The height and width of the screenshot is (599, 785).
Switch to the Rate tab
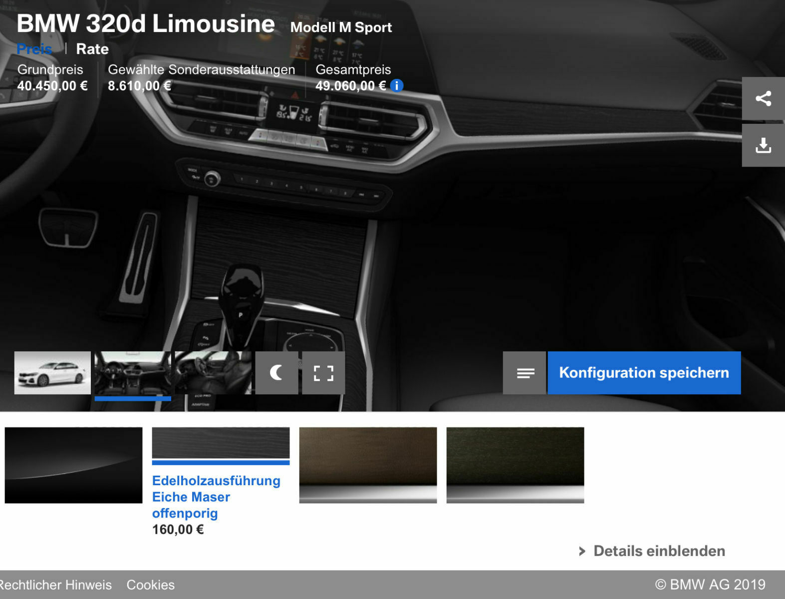pyautogui.click(x=92, y=49)
